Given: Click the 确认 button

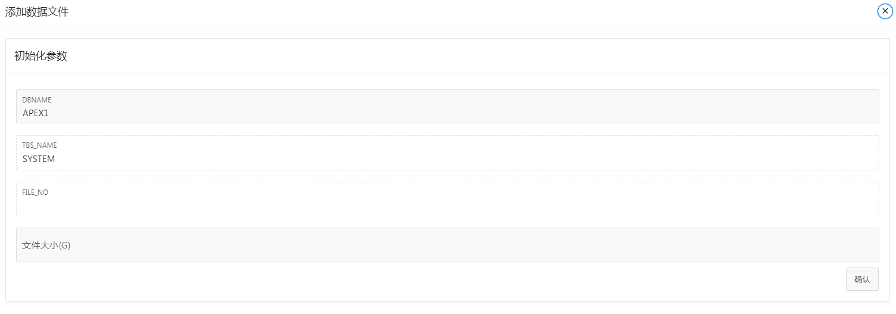Looking at the screenshot, I should click(x=861, y=279).
